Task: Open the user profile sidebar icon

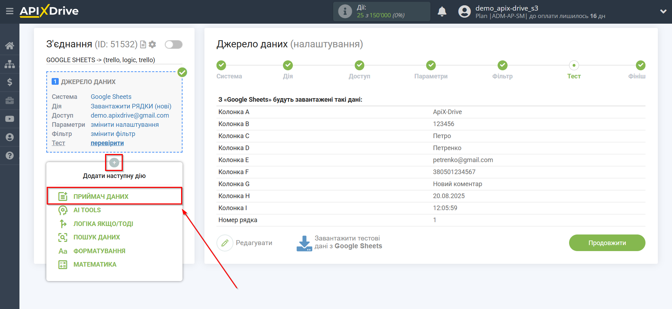Action: (10, 137)
